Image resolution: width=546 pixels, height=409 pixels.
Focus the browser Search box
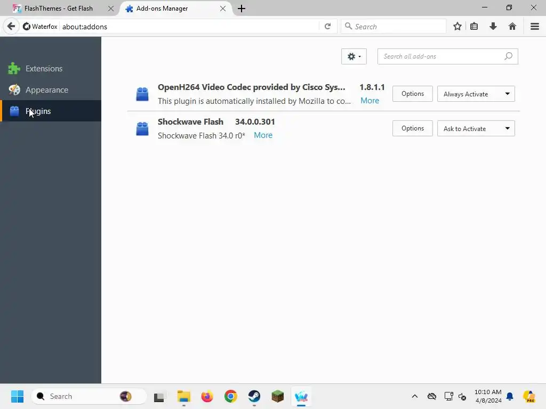[x=394, y=27]
